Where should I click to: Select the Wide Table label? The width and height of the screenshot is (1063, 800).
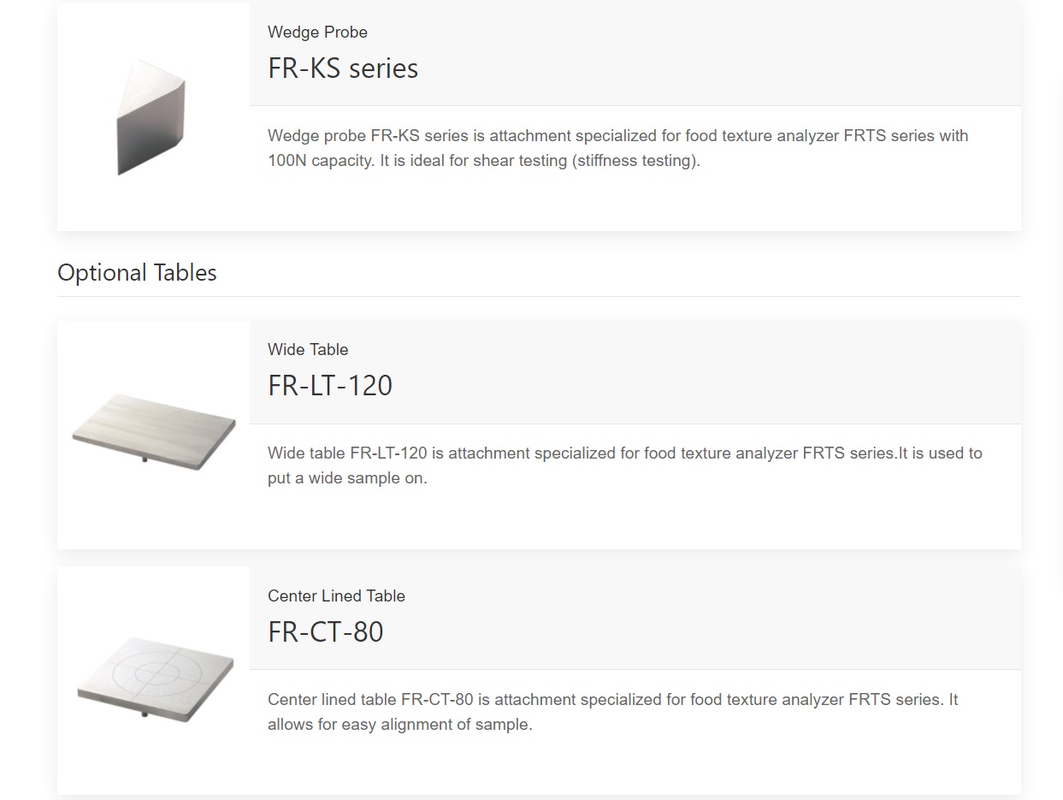pos(308,350)
